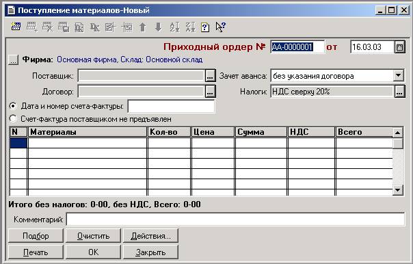The image size is (413, 264).
Task: Click the Move row up arrow icon
Action: [x=142, y=27]
